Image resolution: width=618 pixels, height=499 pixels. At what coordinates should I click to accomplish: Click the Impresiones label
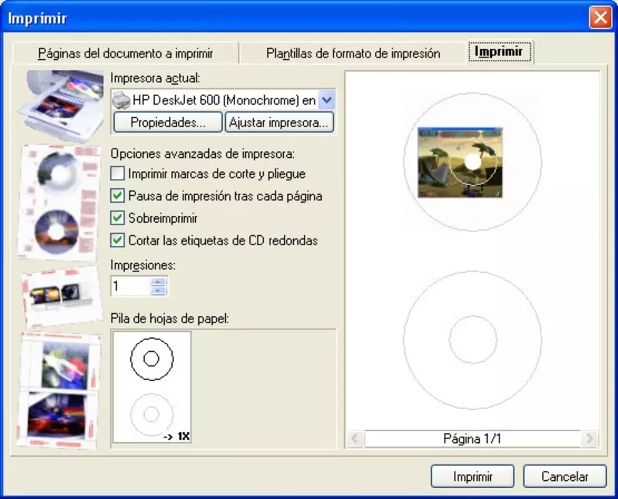click(x=143, y=265)
